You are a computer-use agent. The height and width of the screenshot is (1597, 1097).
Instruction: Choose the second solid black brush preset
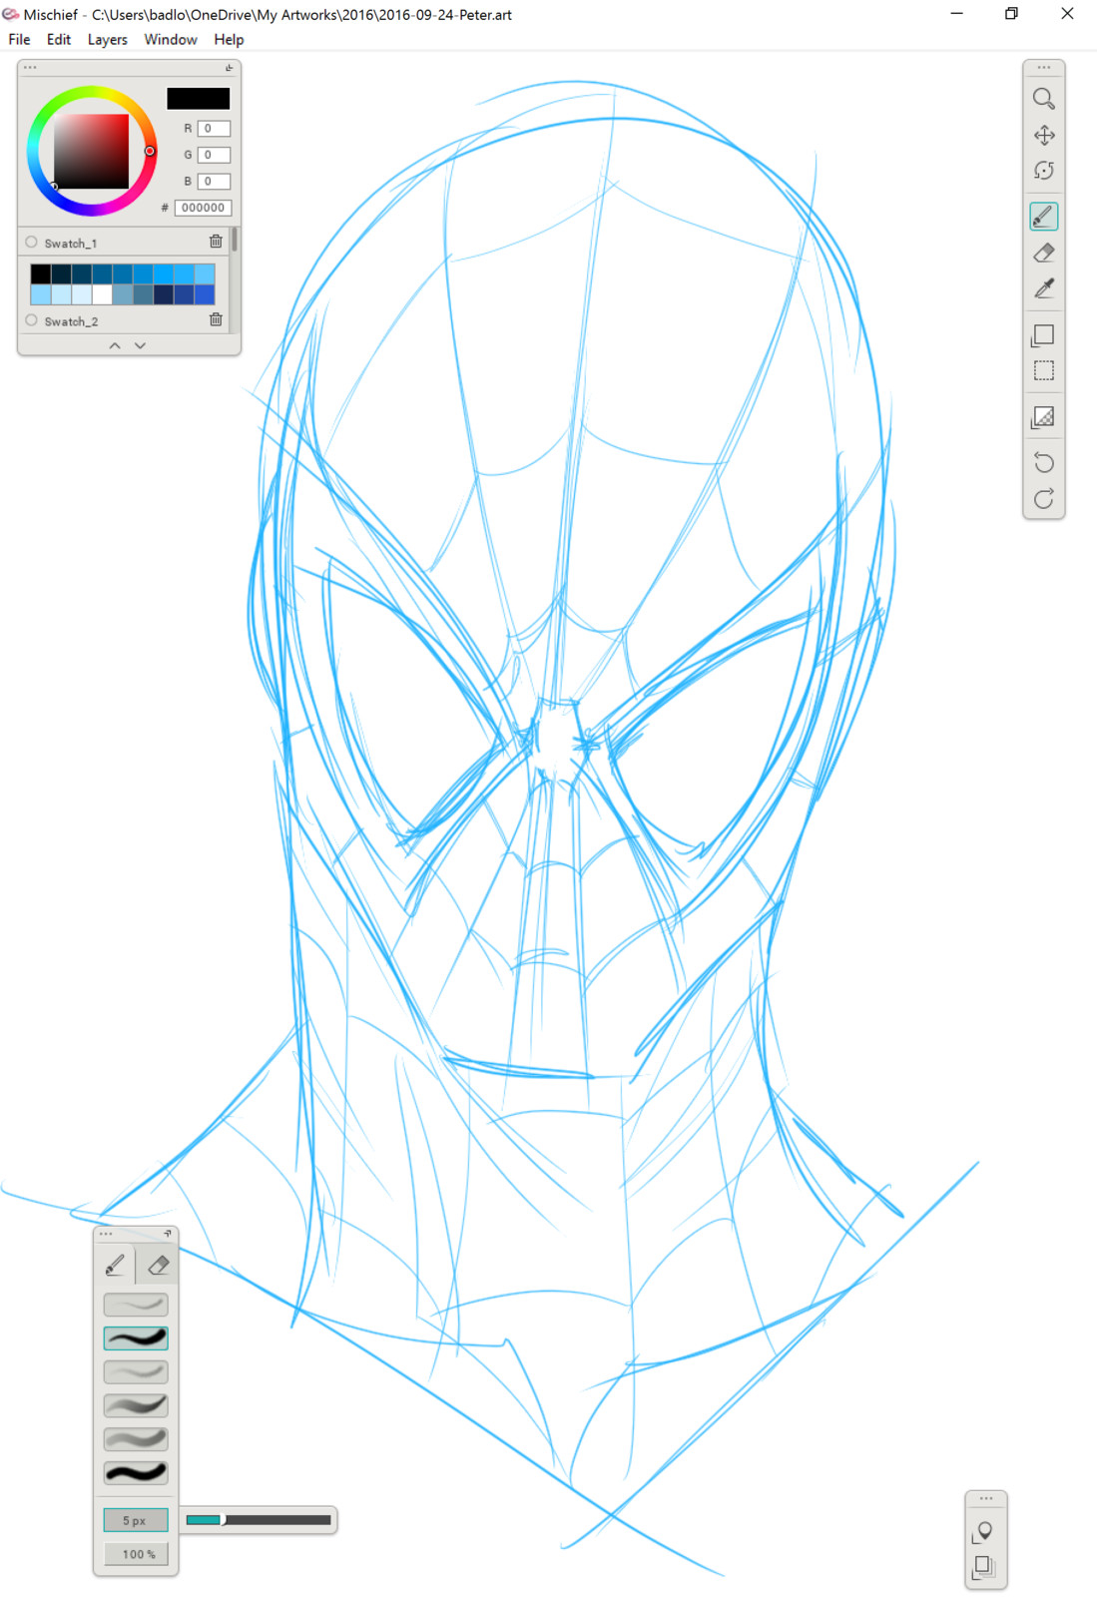coord(136,1337)
